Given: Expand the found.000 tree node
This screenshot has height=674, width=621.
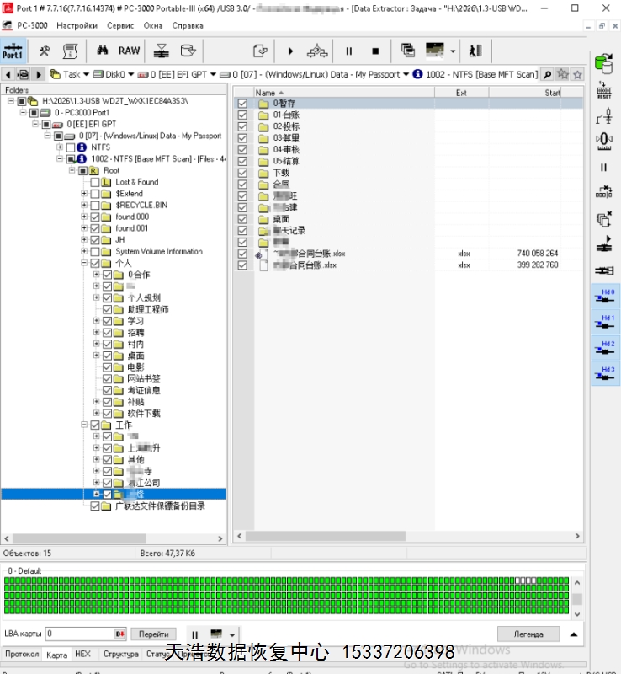Looking at the screenshot, I should pos(84,217).
